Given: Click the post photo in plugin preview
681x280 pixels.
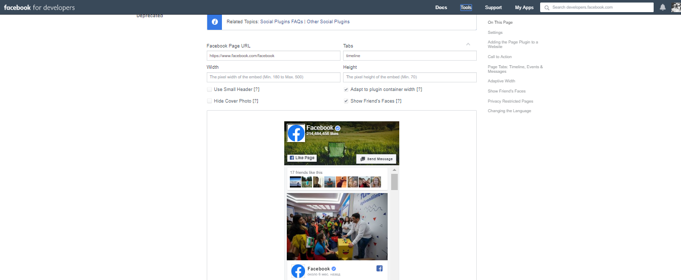Looking at the screenshot, I should tap(337, 226).
